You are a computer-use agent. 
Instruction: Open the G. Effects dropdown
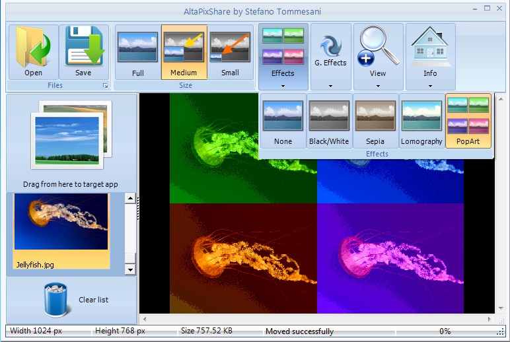pyautogui.click(x=330, y=85)
